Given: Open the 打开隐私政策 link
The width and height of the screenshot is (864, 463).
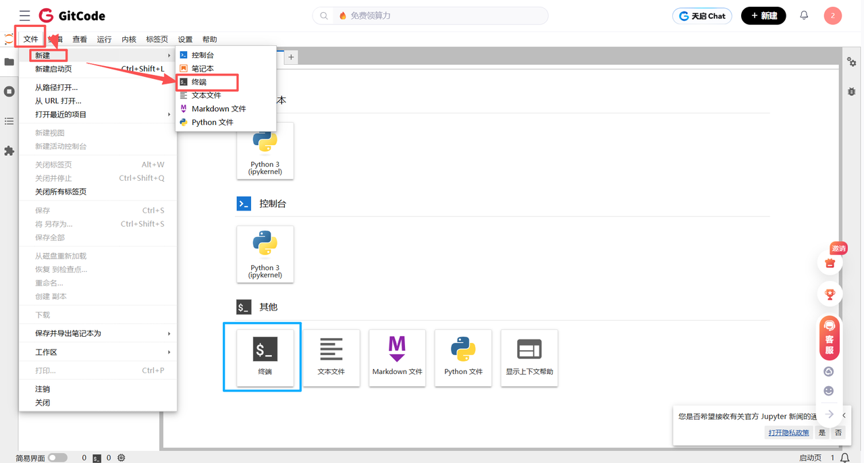Looking at the screenshot, I should tap(788, 433).
